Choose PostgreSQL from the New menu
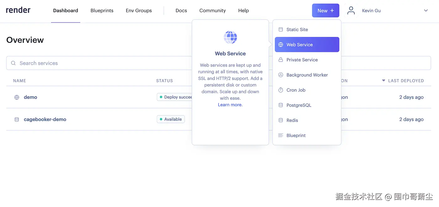 click(307, 105)
